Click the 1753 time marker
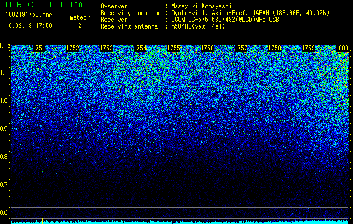 (x=106, y=48)
